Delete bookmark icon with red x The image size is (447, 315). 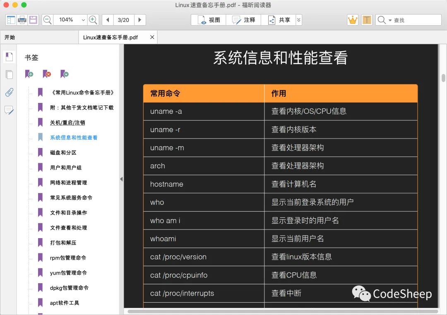pos(47,74)
